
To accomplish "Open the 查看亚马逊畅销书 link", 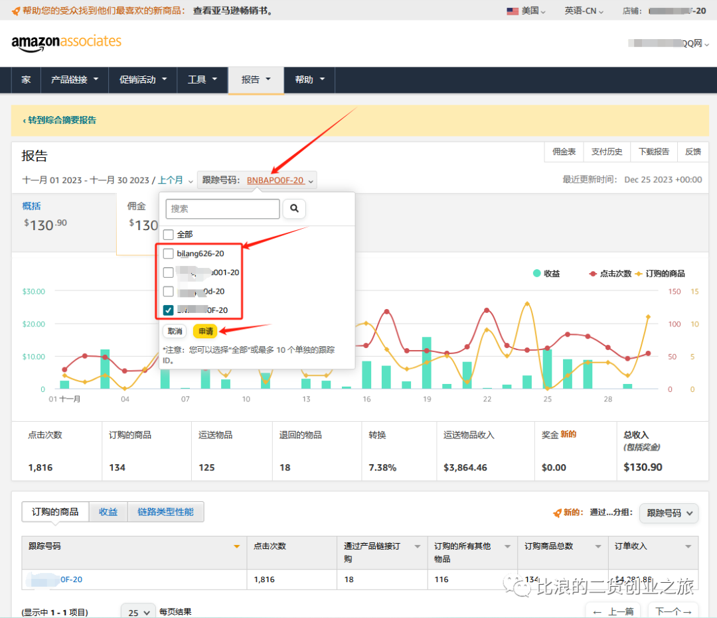I will point(233,11).
